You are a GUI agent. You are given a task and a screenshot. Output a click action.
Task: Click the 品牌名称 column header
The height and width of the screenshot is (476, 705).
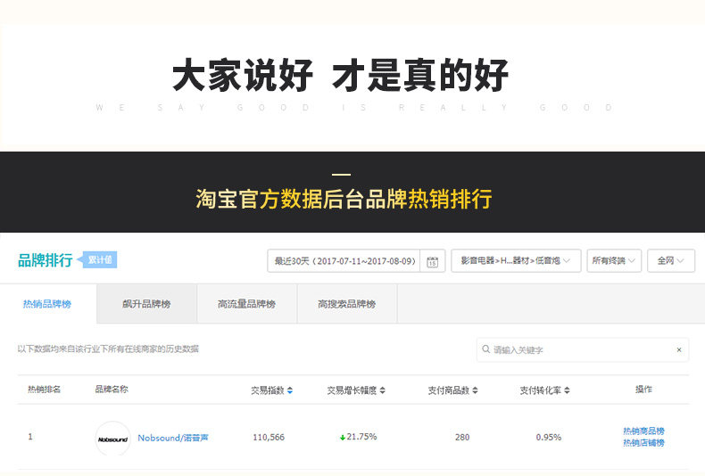click(112, 390)
